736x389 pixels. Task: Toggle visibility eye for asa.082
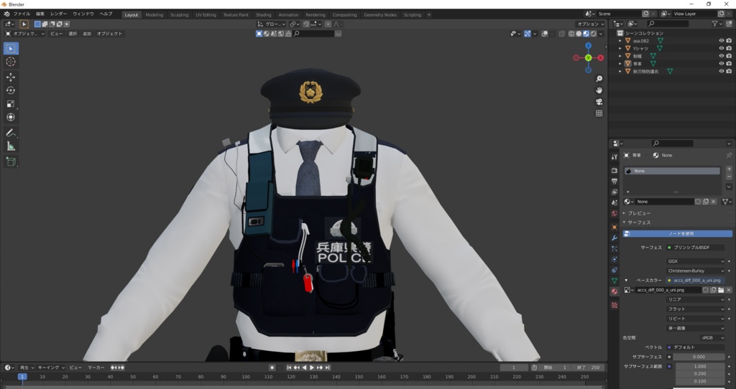[722, 41]
